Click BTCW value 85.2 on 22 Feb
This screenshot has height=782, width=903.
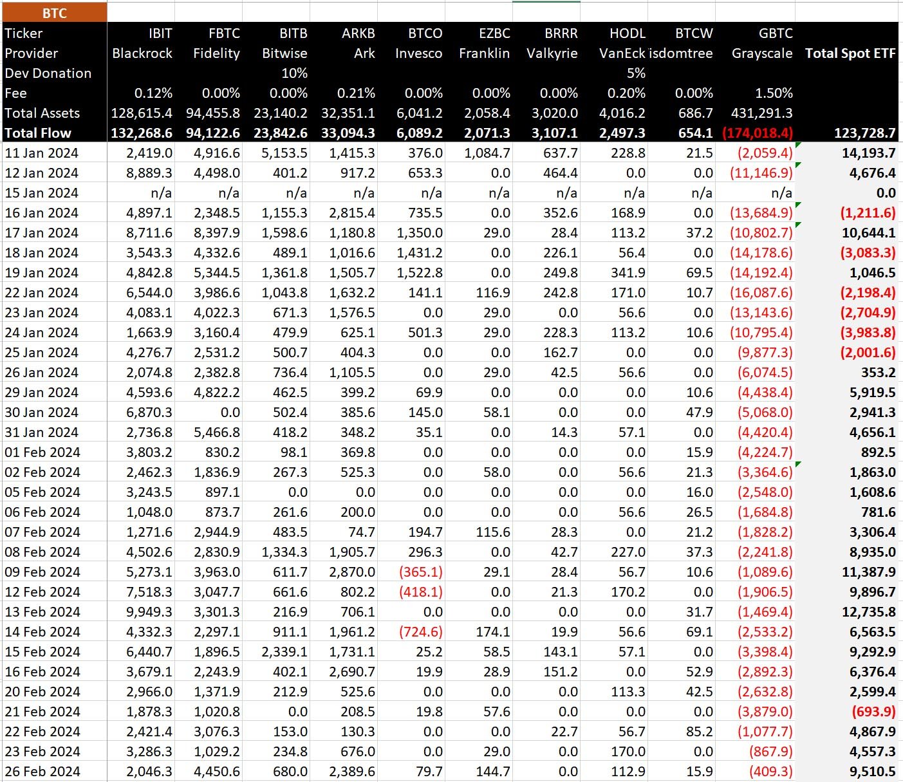(x=700, y=732)
